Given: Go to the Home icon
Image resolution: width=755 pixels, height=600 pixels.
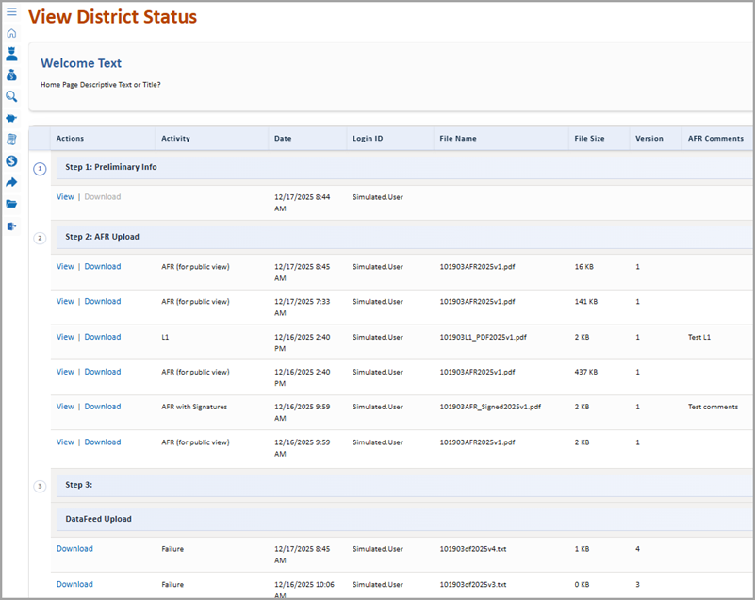Looking at the screenshot, I should (x=12, y=33).
